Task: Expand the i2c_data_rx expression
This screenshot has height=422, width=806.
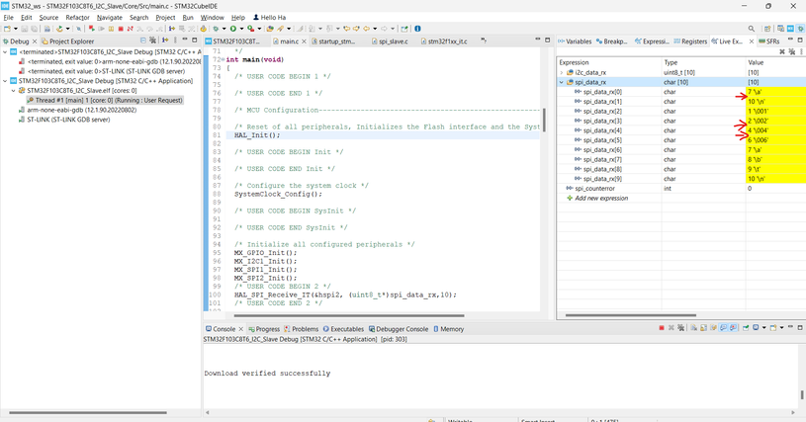Action: coord(563,72)
